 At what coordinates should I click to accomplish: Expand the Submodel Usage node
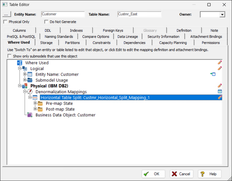(x=25, y=80)
